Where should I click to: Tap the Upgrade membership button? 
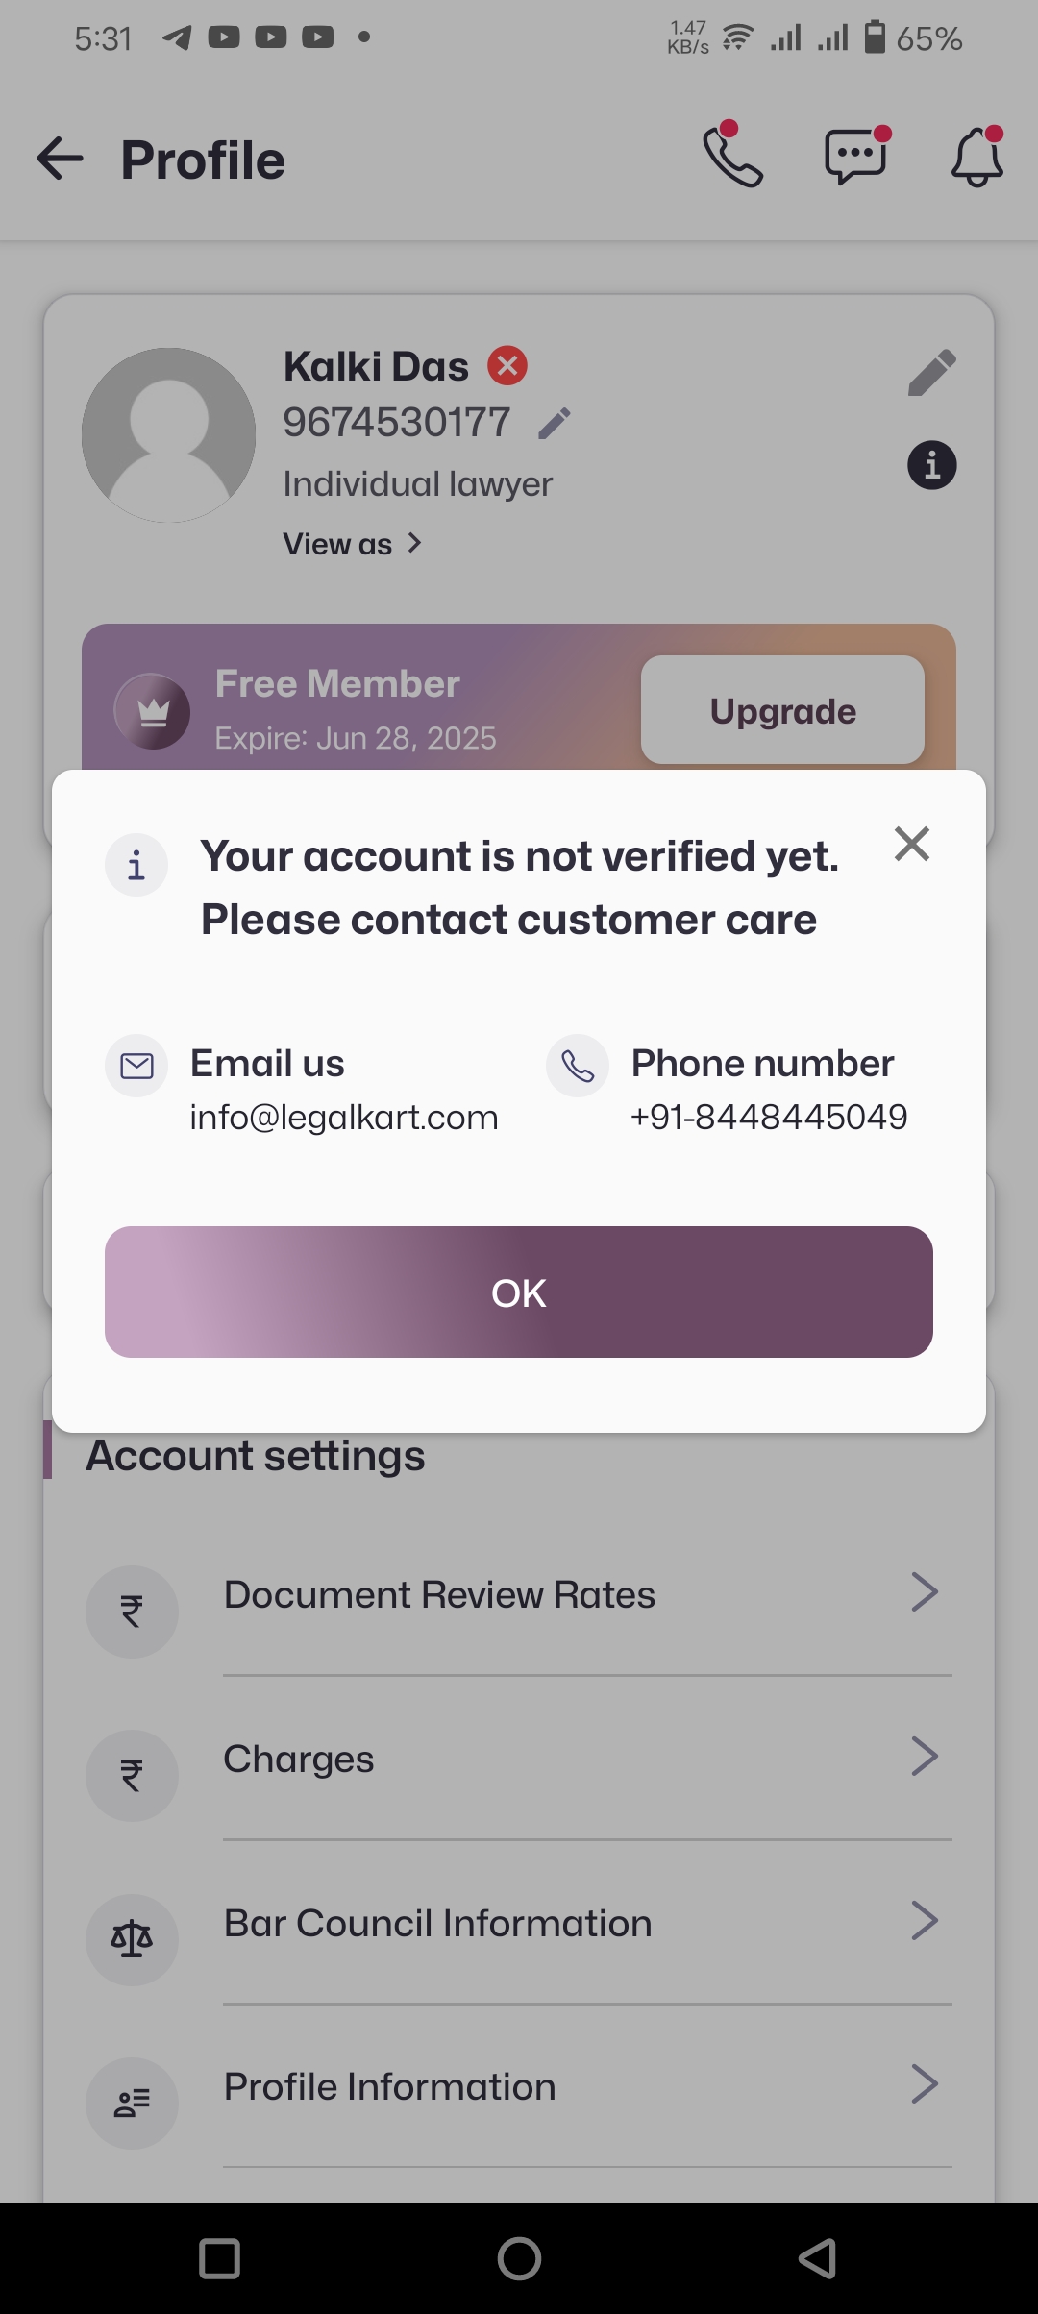[x=782, y=710]
